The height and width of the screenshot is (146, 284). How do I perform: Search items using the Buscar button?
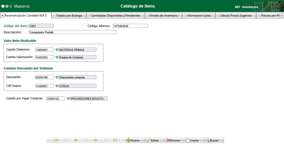(x=214, y=140)
